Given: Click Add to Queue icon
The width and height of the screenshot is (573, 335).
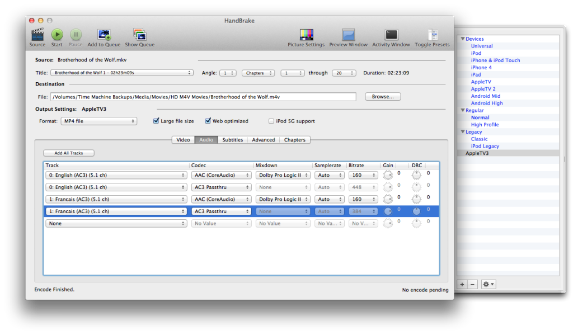Looking at the screenshot, I should pos(104,35).
